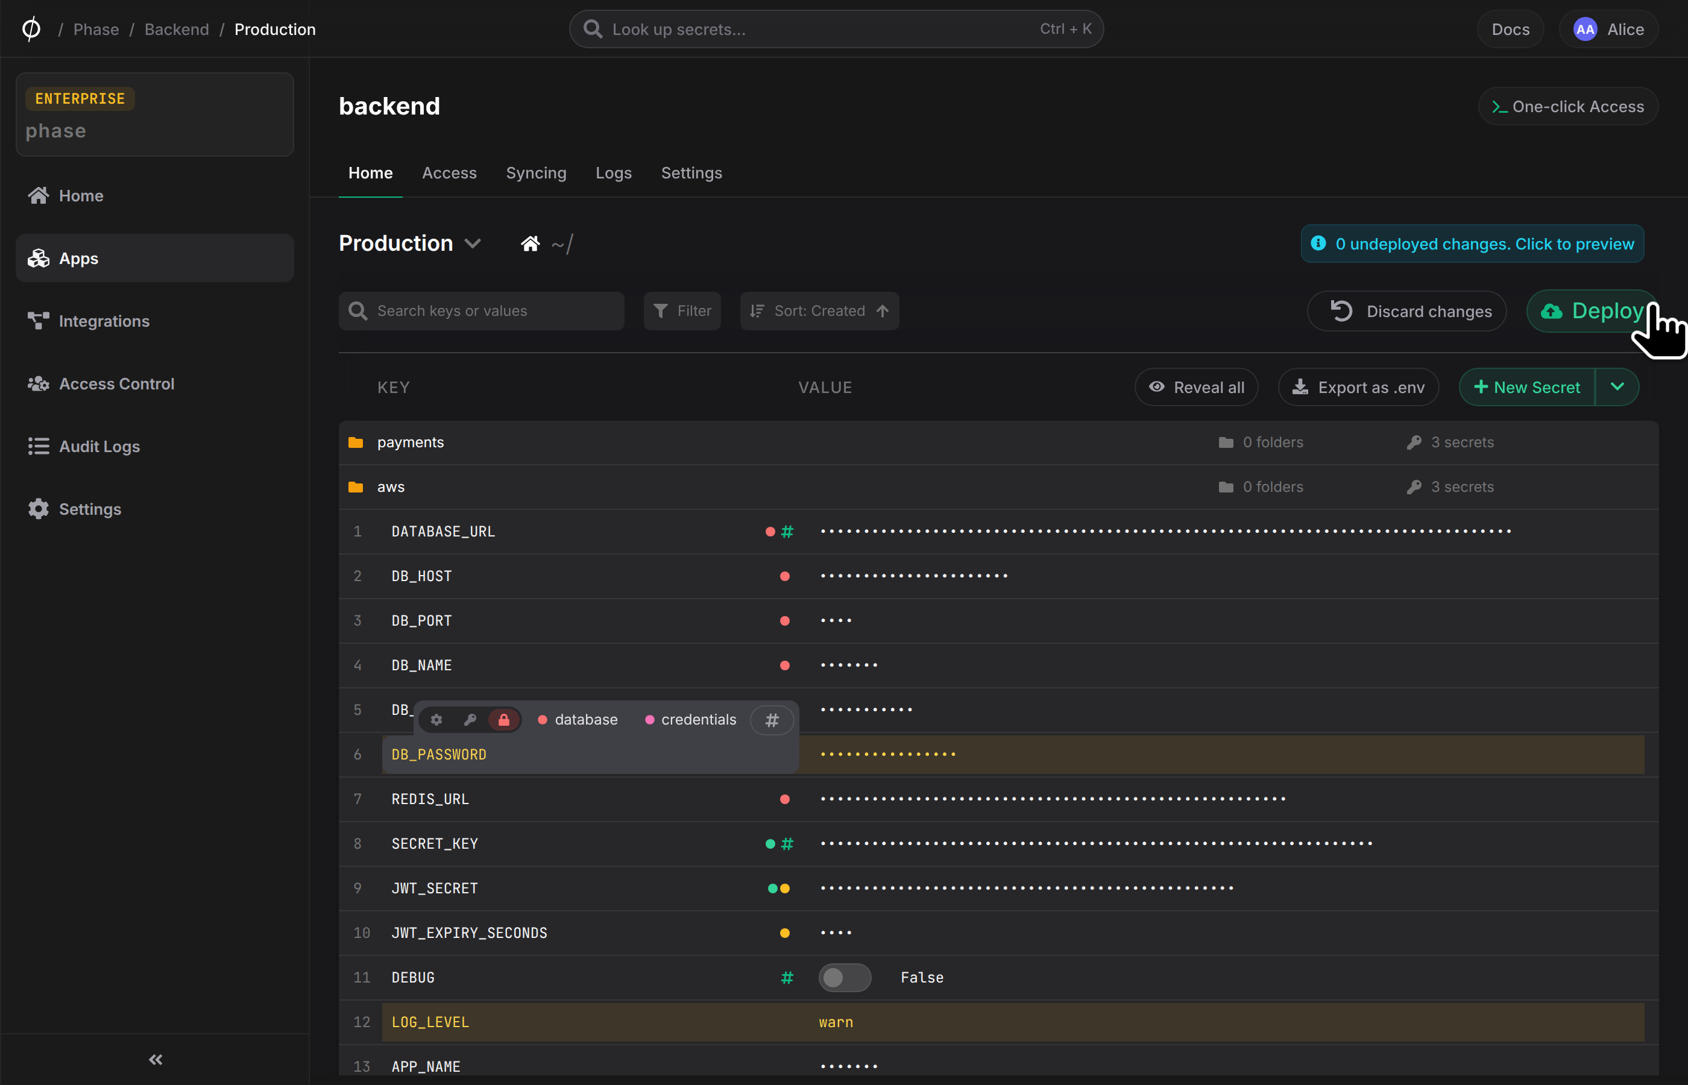Switch to the app Settings tab
Image resolution: width=1688 pixels, height=1085 pixels.
[691, 174]
